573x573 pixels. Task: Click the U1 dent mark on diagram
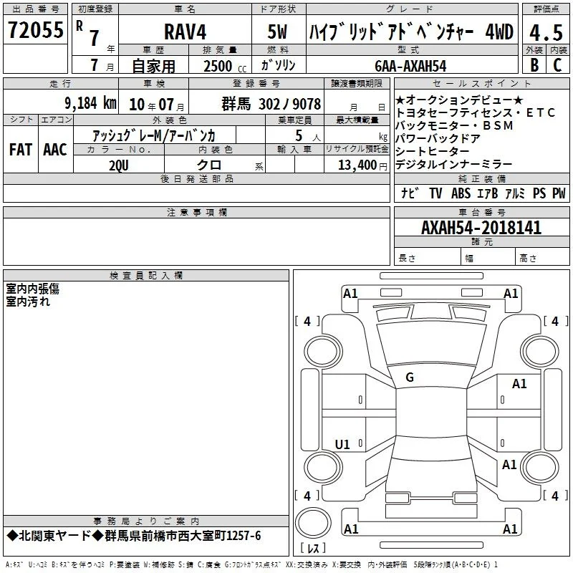pos(342,444)
